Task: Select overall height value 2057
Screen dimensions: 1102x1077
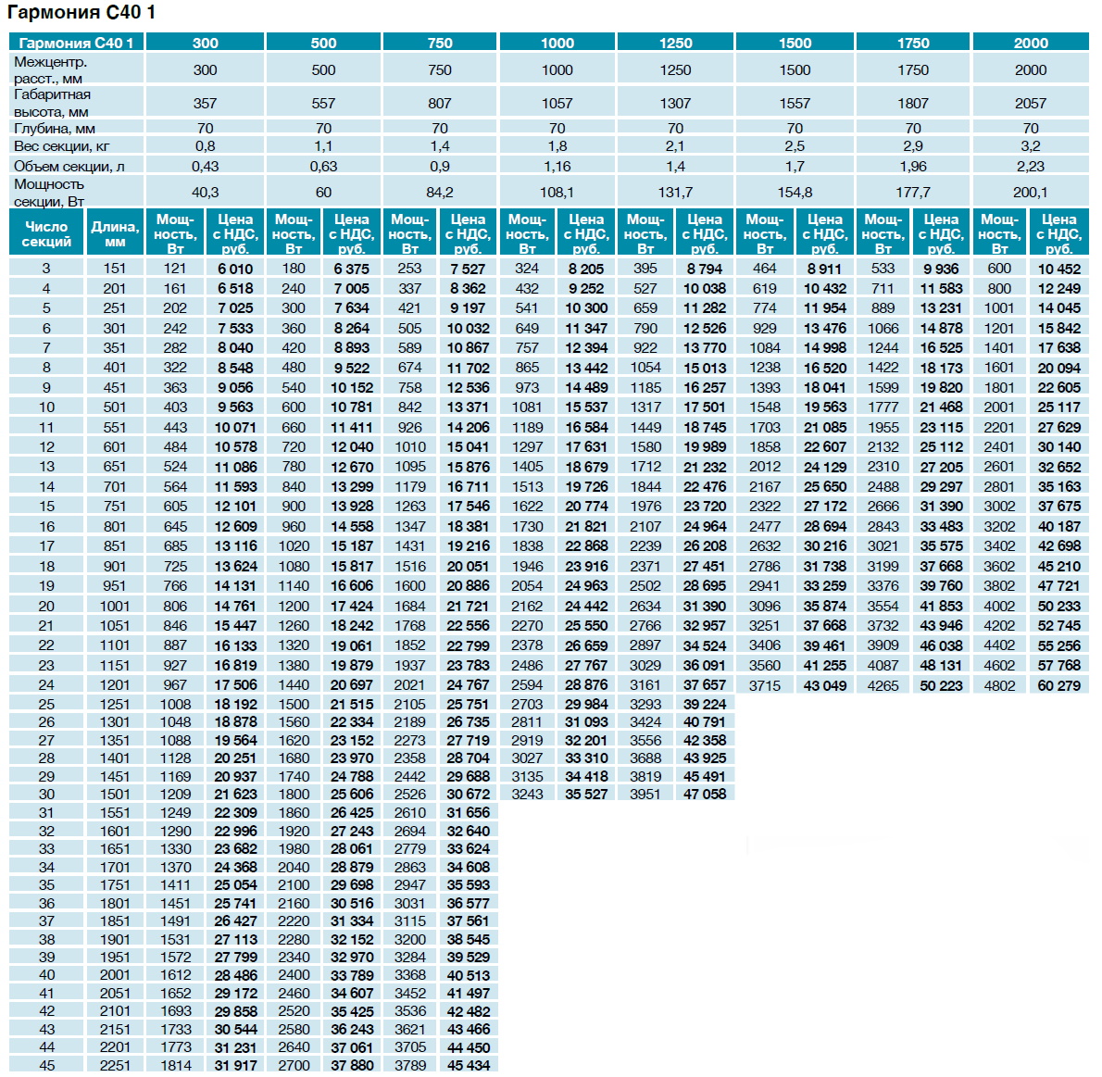Action: [x=1031, y=104]
